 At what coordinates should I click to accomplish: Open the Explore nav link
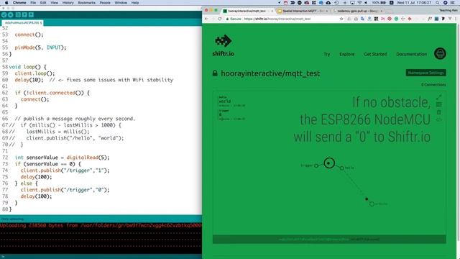(x=346, y=55)
